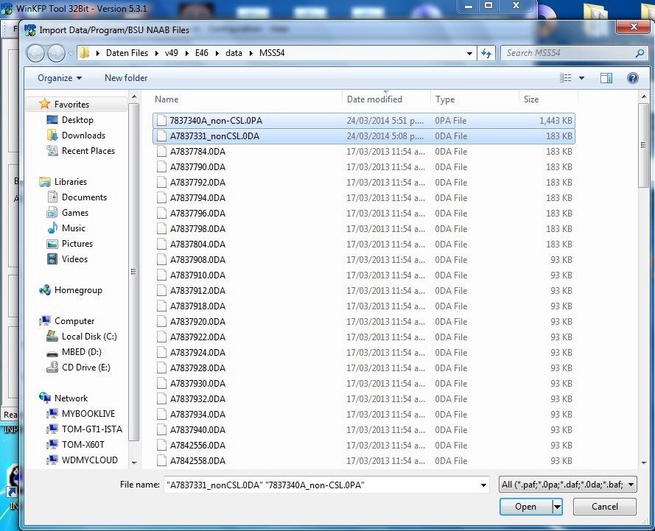Viewport: 655px width, 531px height.
Task: Select file A7842556.0DA
Action: (x=363, y=445)
